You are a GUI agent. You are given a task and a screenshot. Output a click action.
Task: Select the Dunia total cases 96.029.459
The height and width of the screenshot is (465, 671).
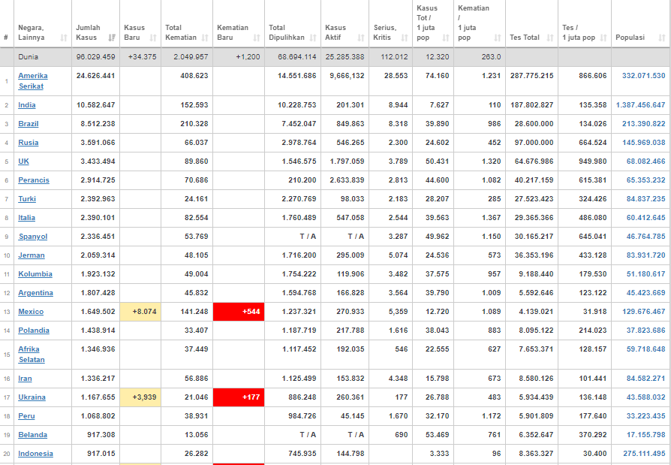[96, 57]
